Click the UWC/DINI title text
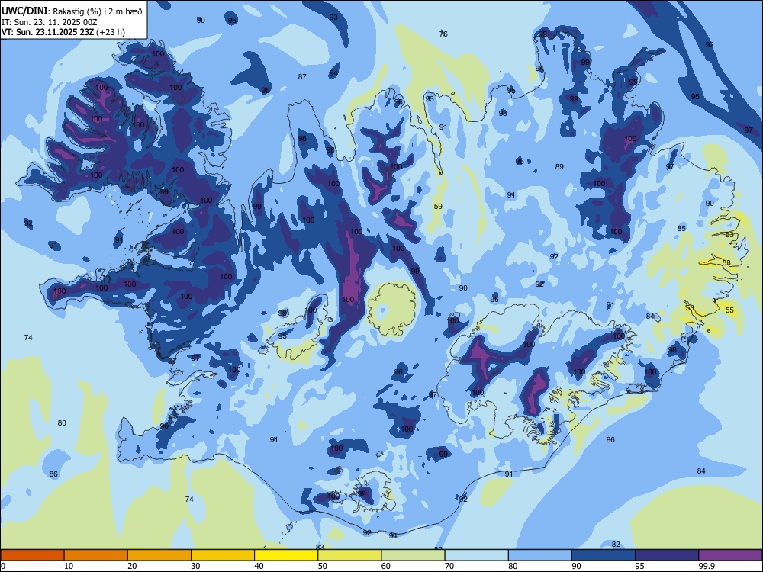763x572 pixels. point(25,11)
